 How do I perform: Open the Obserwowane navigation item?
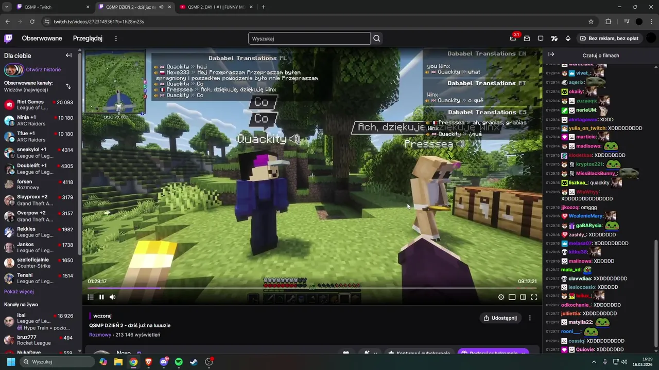pyautogui.click(x=42, y=39)
